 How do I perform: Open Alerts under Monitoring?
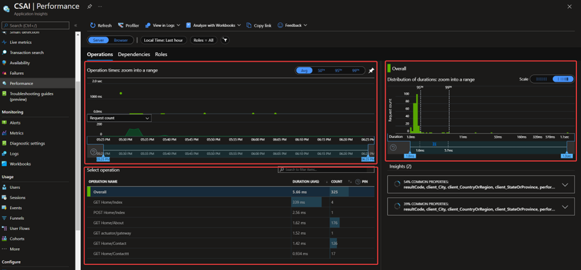point(15,123)
